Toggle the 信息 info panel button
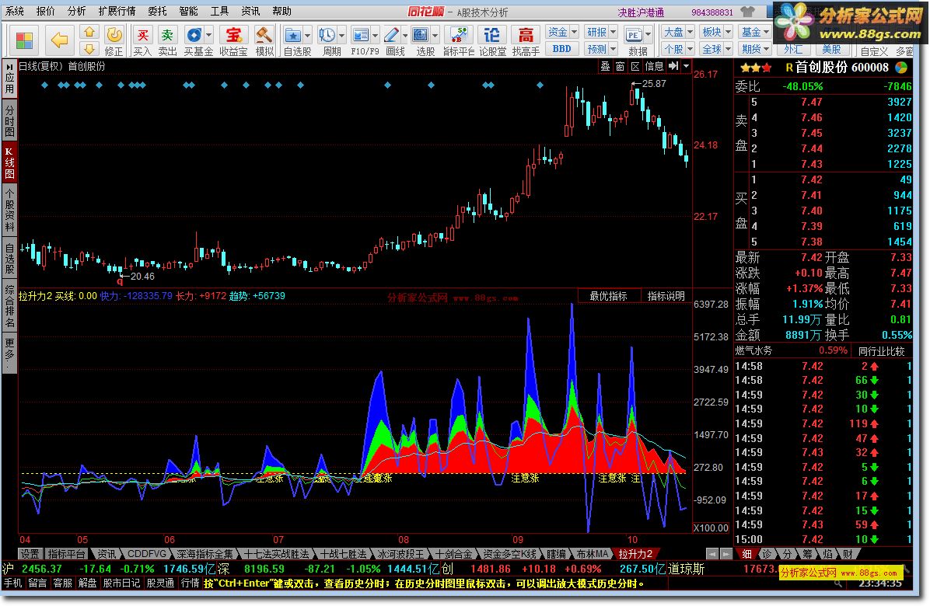 pyautogui.click(x=655, y=66)
